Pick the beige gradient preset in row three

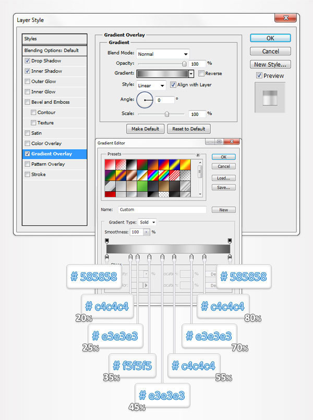point(131,186)
